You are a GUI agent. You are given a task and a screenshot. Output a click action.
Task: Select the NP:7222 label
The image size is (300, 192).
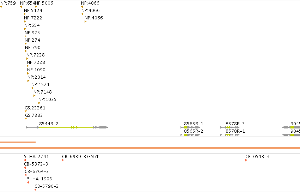click(x=33, y=18)
